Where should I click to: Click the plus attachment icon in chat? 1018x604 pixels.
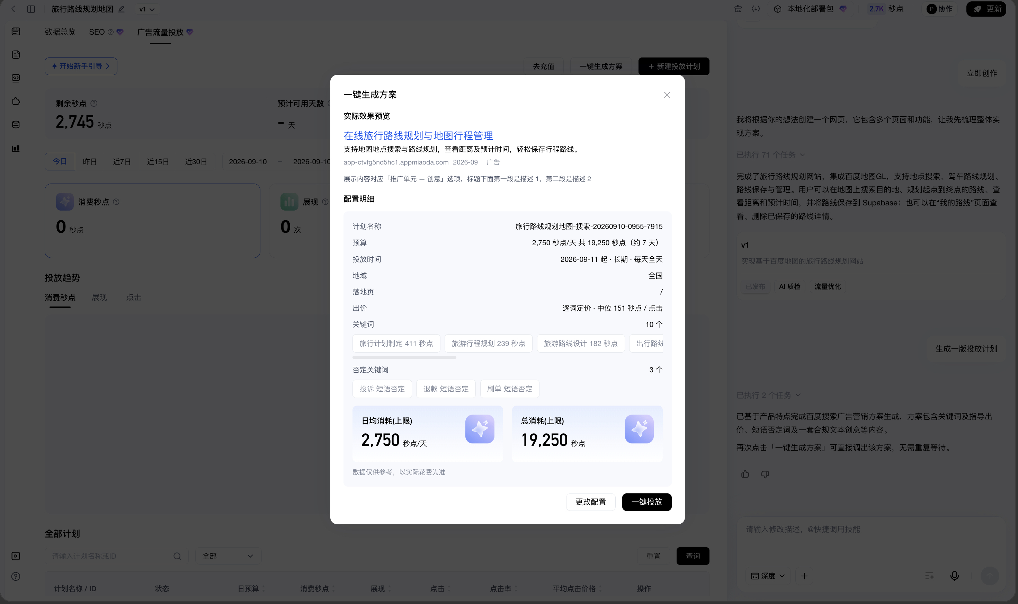point(804,576)
